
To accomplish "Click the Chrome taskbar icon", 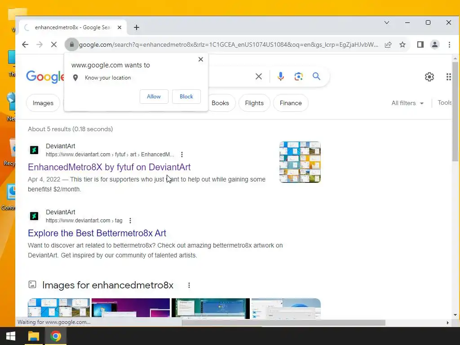I will (56, 336).
